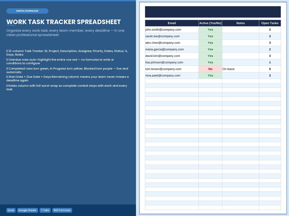
Task: Click the Yes cell for nina.patel
Action: [x=210, y=75]
